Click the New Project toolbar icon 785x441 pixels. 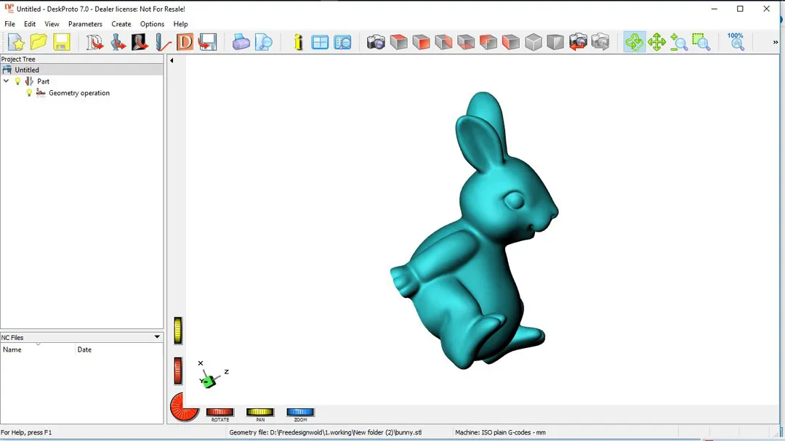(16, 42)
